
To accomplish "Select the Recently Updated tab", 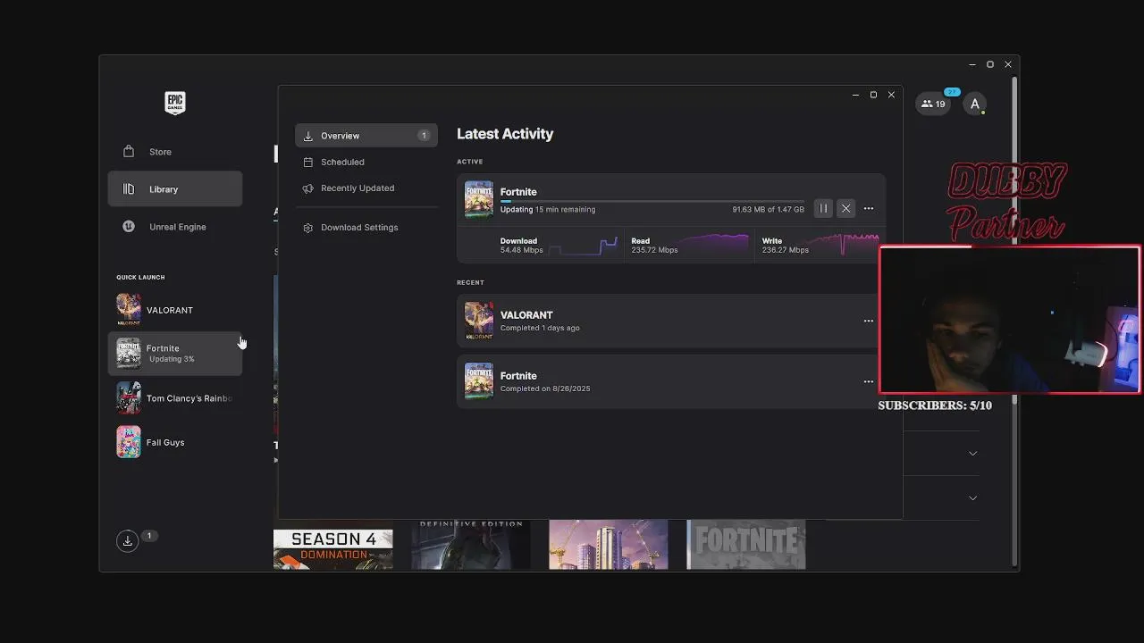I will [x=366, y=188].
